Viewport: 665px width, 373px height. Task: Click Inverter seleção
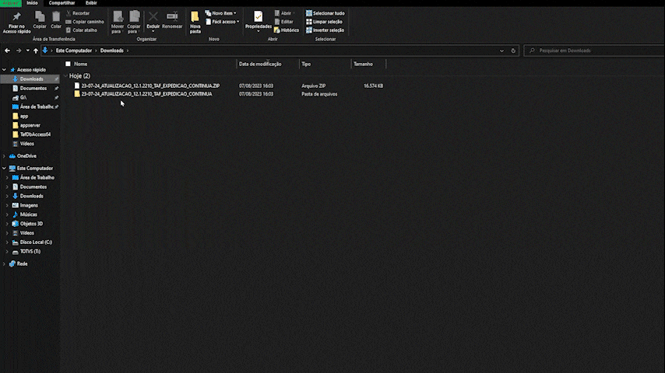pos(325,30)
